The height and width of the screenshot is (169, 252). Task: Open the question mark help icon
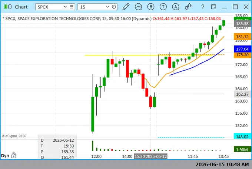pyautogui.click(x=203, y=7)
